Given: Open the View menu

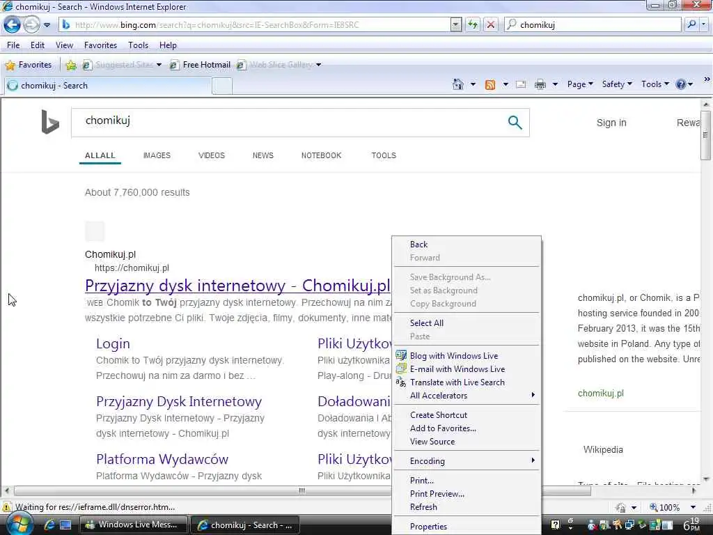Looking at the screenshot, I should click(64, 45).
